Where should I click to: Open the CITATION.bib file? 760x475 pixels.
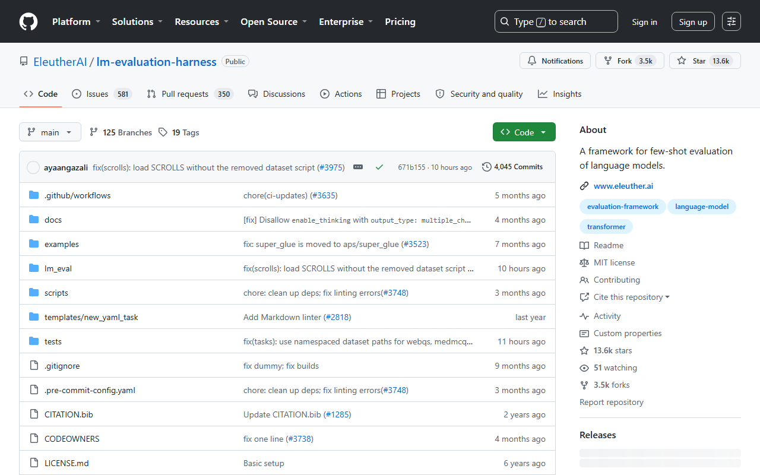click(69, 414)
